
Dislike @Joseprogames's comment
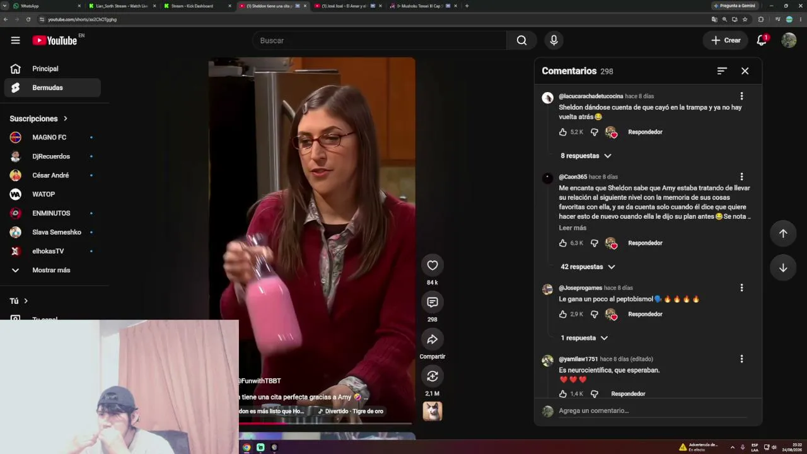point(594,314)
